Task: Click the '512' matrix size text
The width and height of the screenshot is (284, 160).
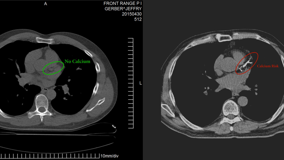Action: tap(138, 19)
